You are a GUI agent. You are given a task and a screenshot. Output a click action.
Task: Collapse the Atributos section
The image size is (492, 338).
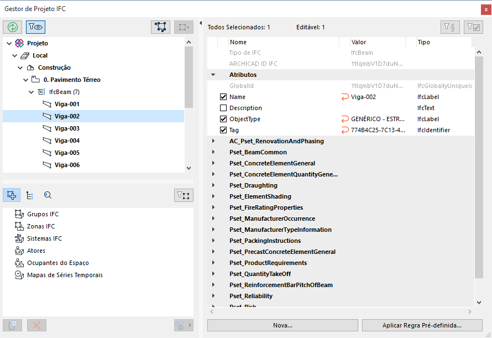point(213,75)
